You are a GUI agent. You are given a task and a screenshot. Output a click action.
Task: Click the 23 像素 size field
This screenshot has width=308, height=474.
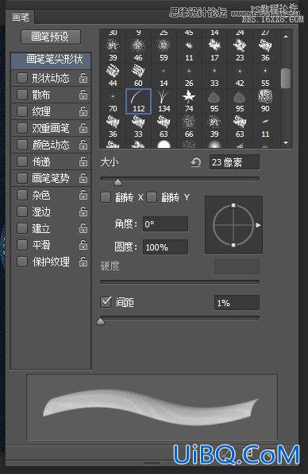point(234,162)
